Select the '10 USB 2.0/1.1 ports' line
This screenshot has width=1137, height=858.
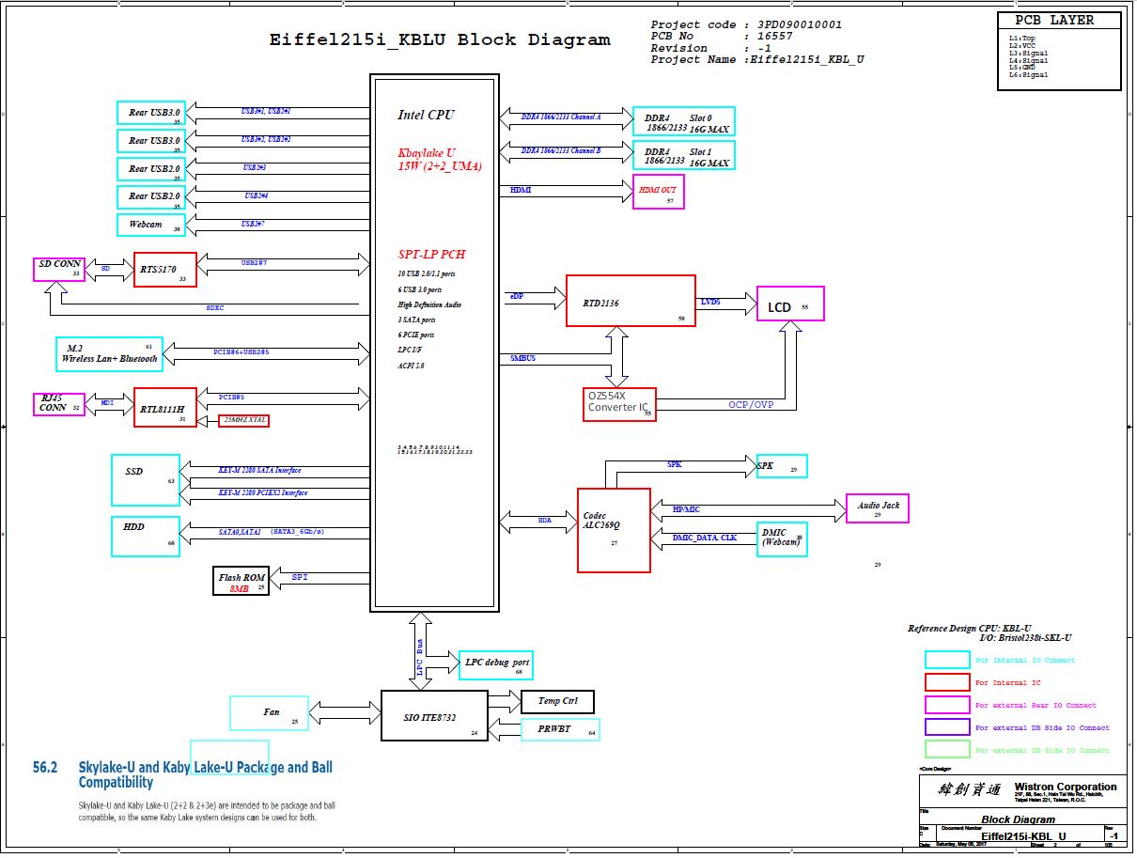coord(427,274)
